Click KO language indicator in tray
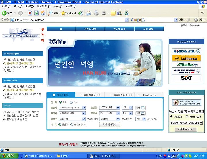This screenshot has height=159, width=207. tap(160, 156)
